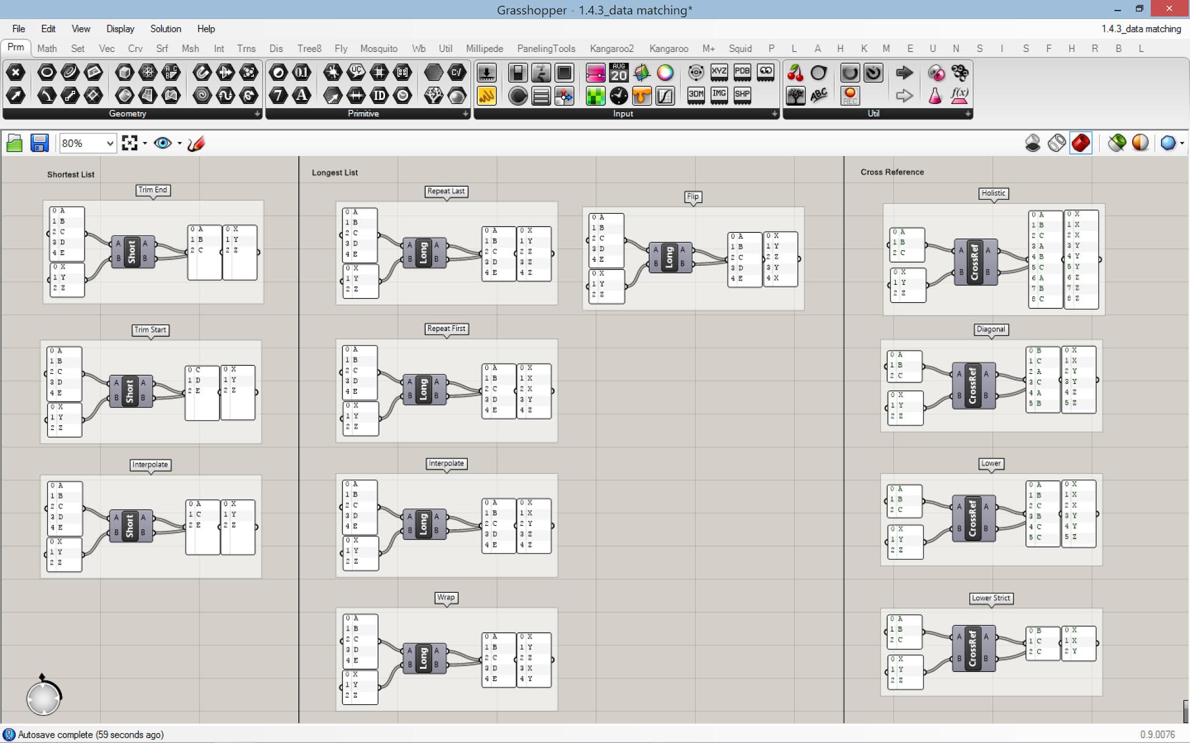
Task: Toggle the eye preview visibility icon
Action: pyautogui.click(x=162, y=143)
